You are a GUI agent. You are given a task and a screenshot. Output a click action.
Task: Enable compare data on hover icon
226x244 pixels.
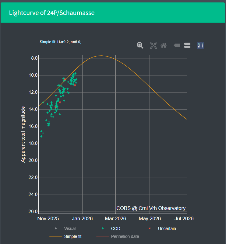187,45
